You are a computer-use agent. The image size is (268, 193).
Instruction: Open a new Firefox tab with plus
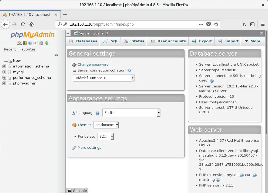[65, 14]
